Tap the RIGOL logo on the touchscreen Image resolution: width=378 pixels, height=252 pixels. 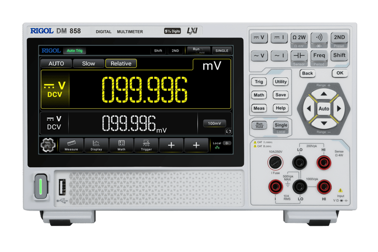51,50
